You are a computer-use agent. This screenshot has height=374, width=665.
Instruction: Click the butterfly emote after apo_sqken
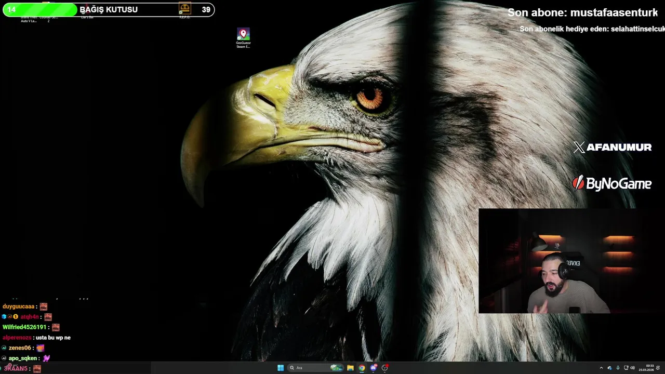pyautogui.click(x=47, y=358)
